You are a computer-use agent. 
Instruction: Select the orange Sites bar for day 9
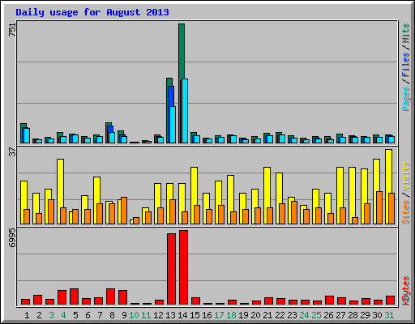pyautogui.click(x=124, y=211)
